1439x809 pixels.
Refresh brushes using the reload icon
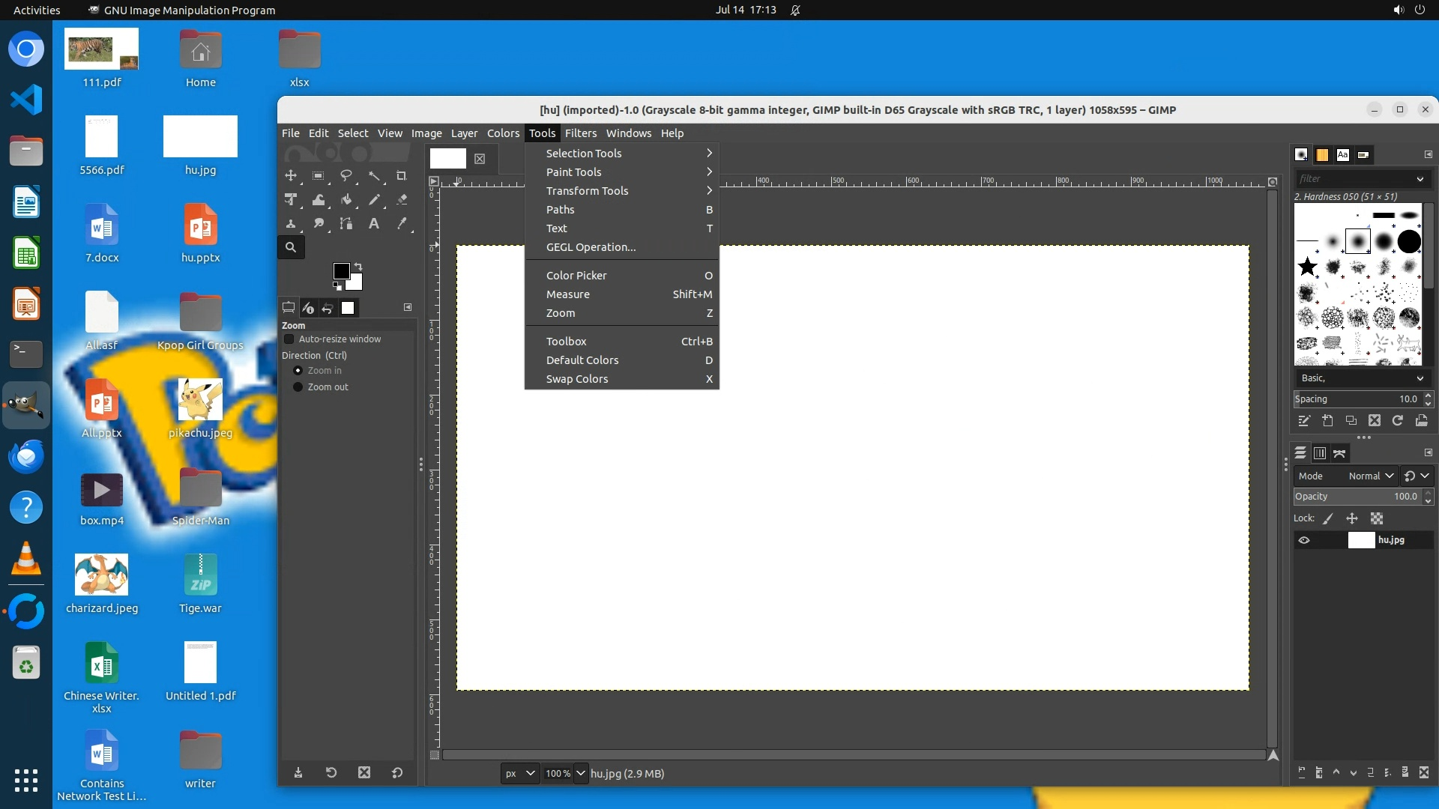tap(1398, 421)
